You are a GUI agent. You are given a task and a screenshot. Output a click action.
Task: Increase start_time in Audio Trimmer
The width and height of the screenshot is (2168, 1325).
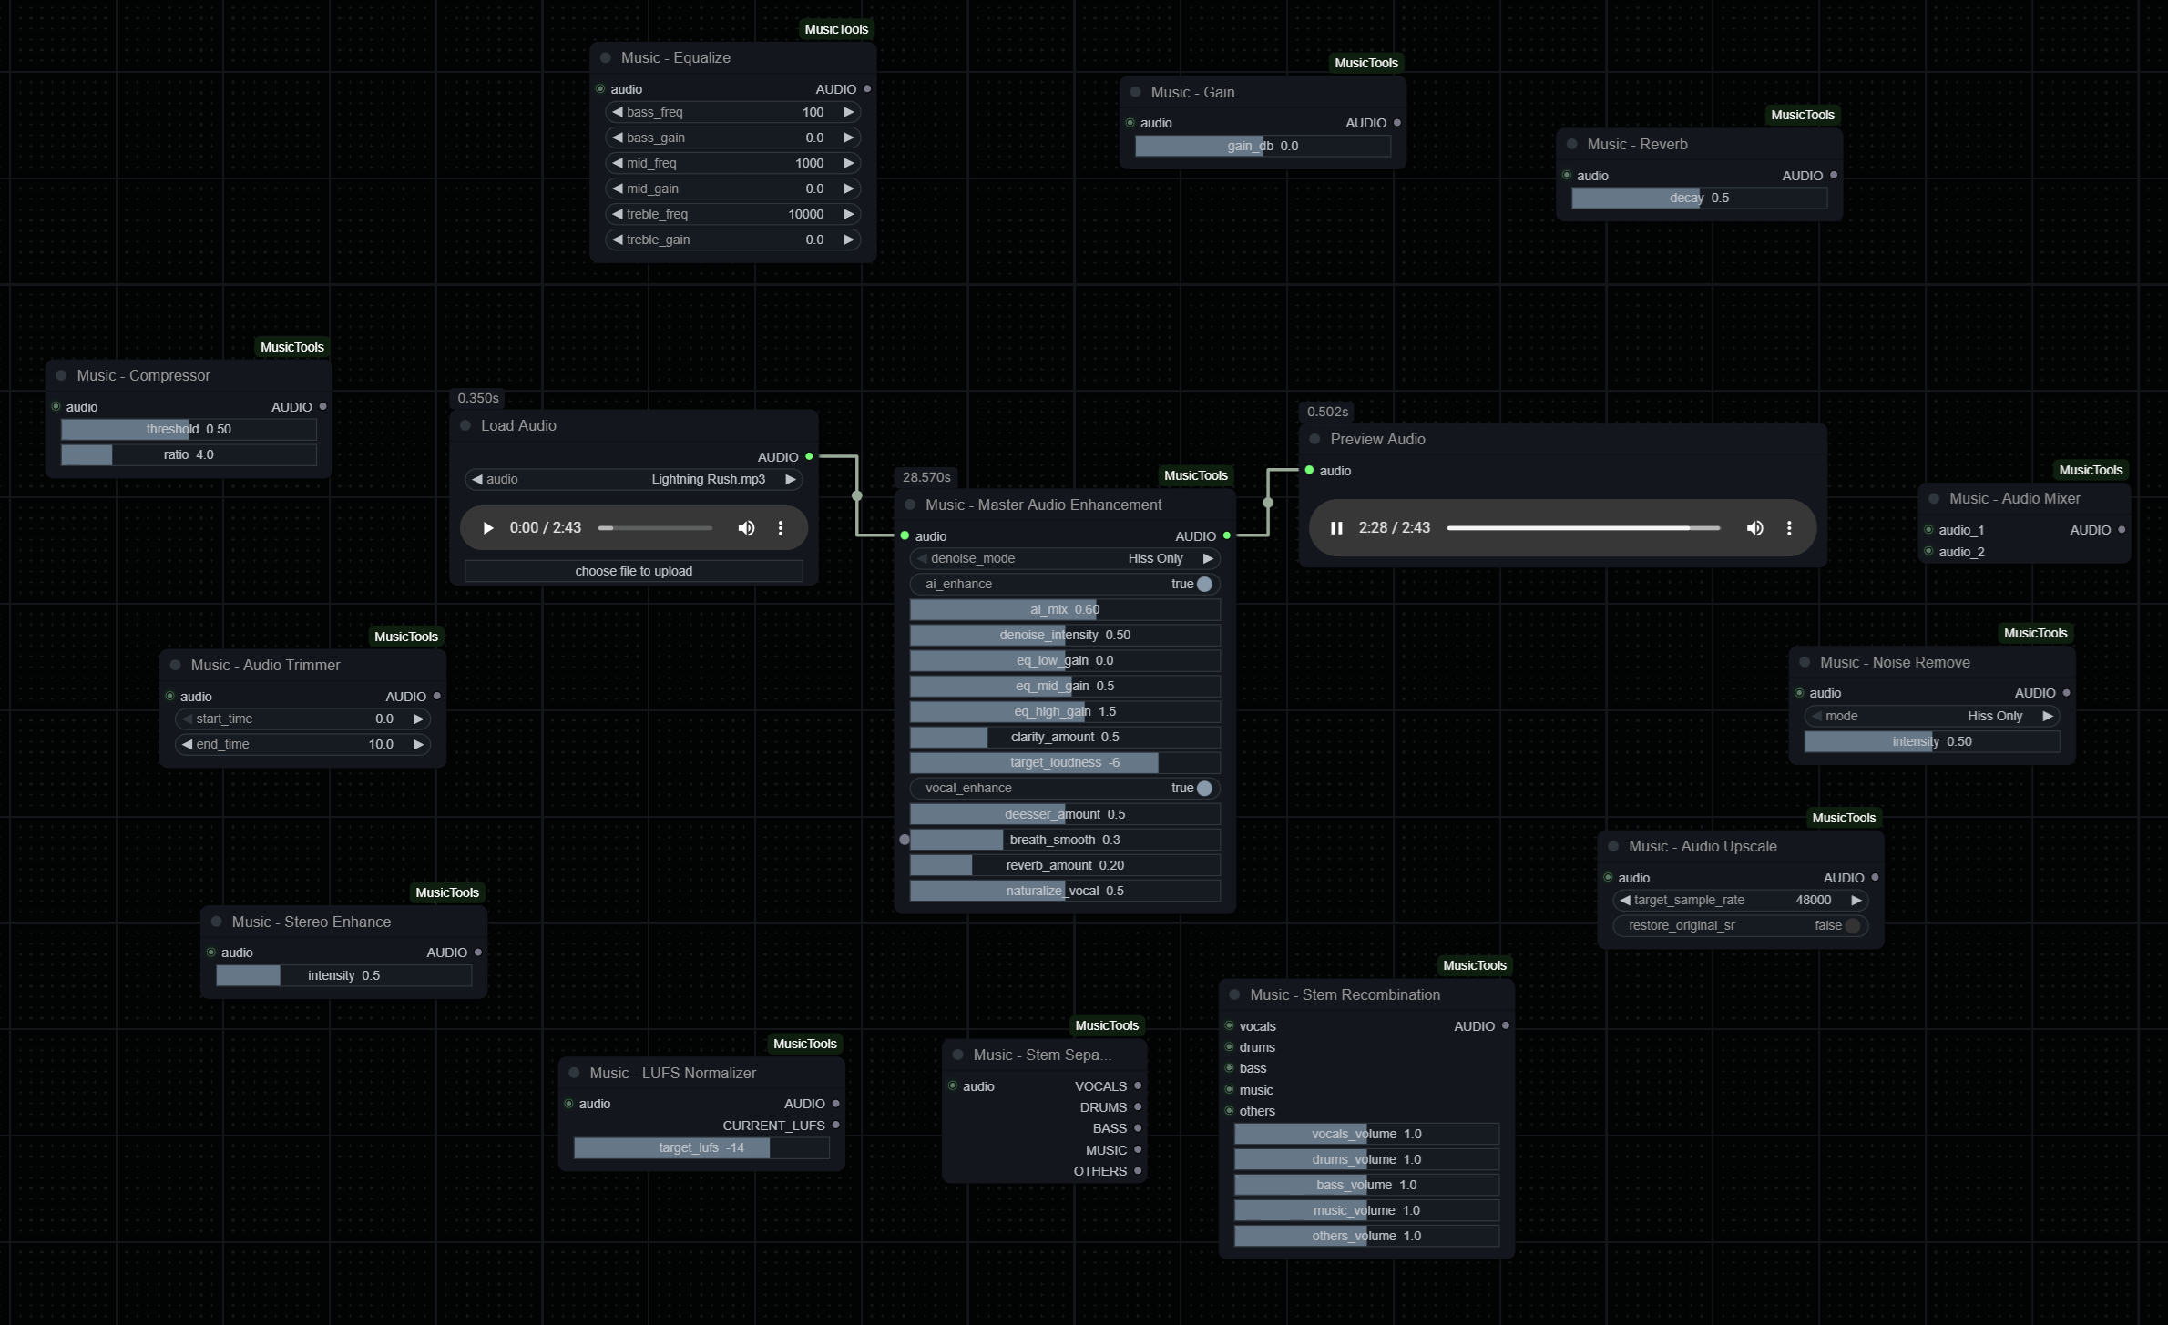[418, 719]
